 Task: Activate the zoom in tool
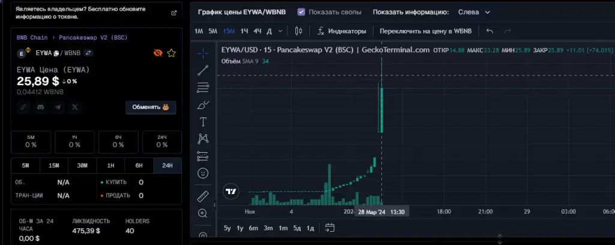click(x=203, y=213)
